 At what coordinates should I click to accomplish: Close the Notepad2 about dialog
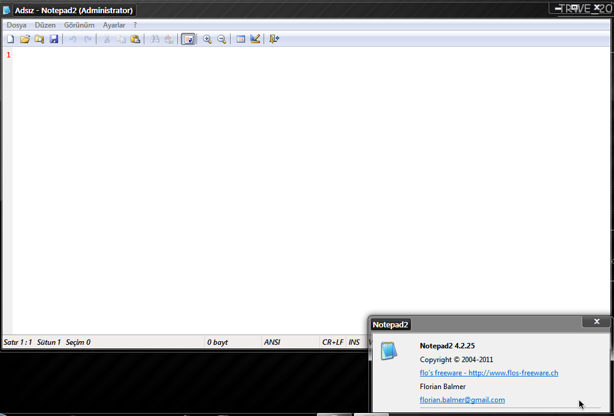pyautogui.click(x=597, y=321)
